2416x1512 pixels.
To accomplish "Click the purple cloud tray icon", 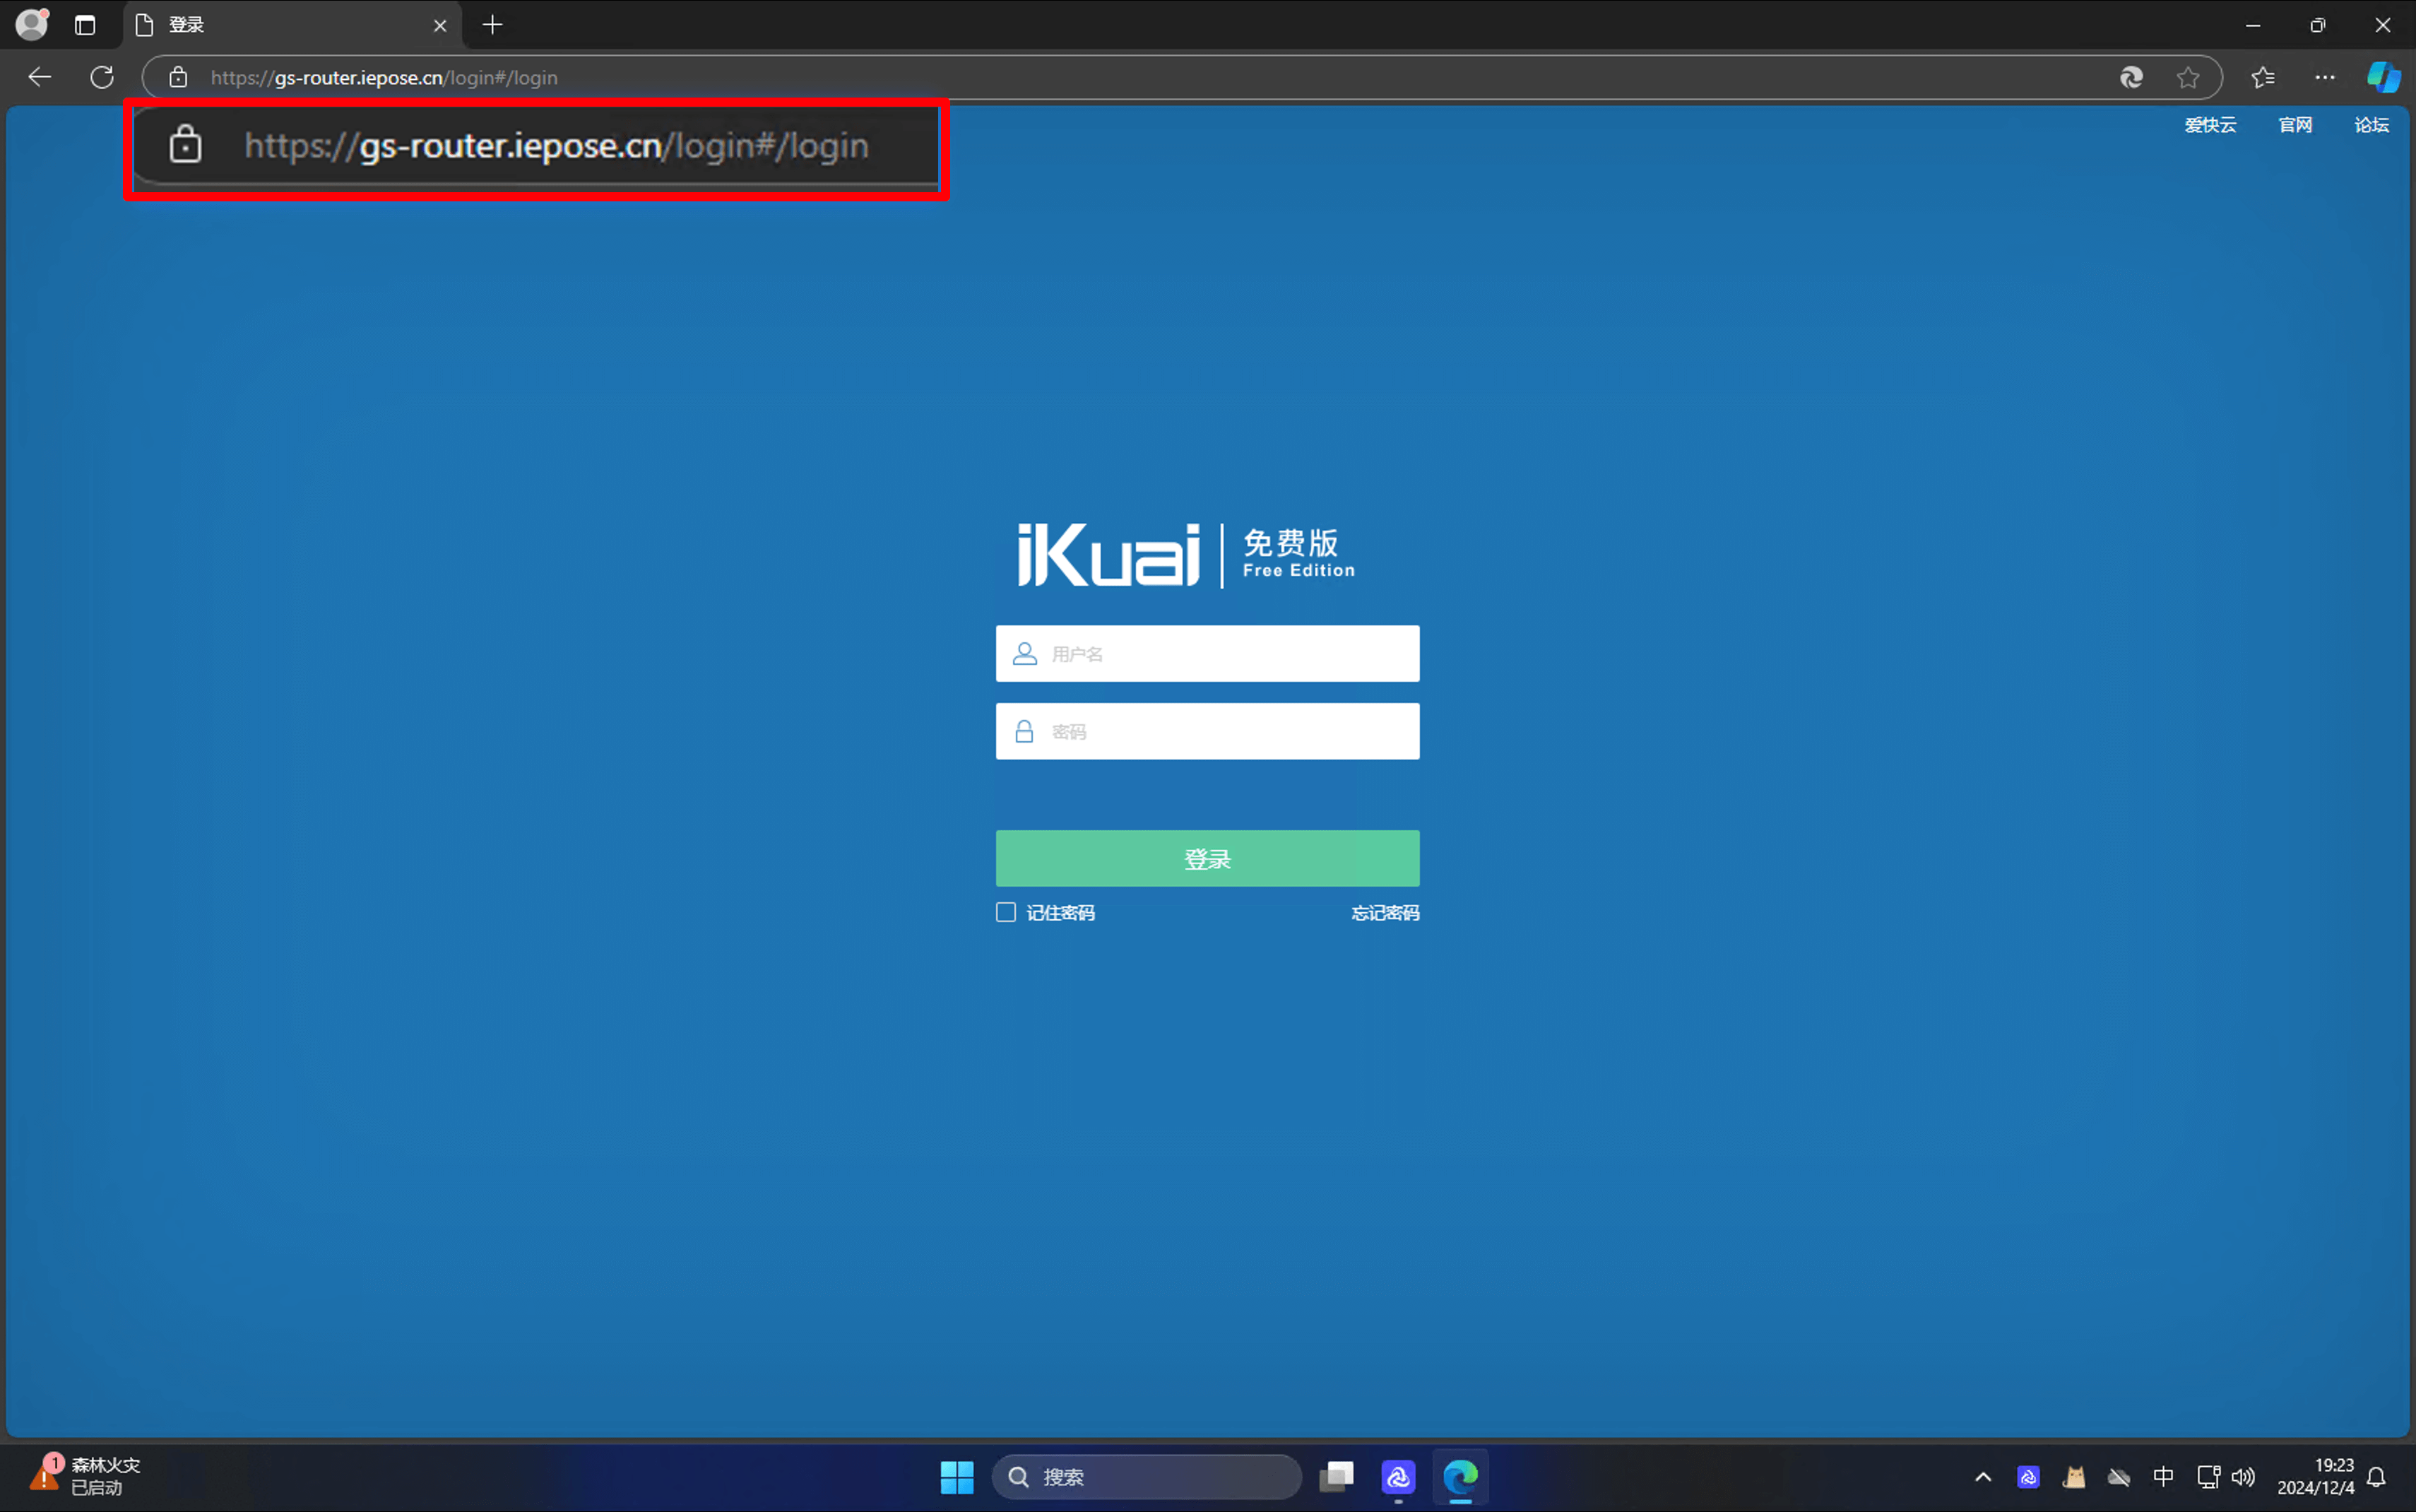I will pos(2028,1477).
